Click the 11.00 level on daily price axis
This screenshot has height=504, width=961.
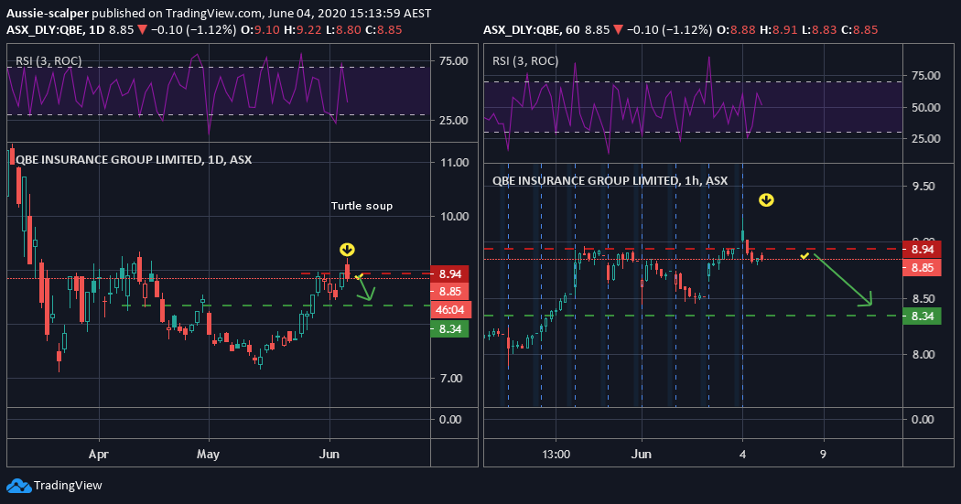(x=454, y=162)
